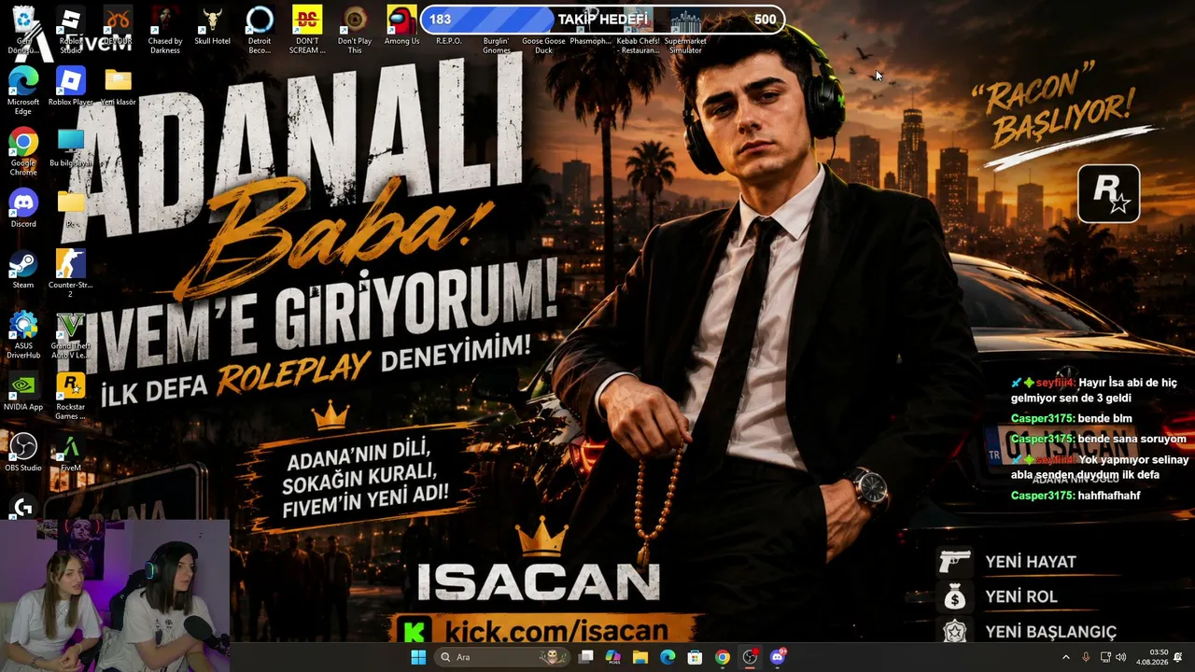Click the taskbar search box labeled Ara
The width and height of the screenshot is (1195, 672).
click(x=502, y=657)
